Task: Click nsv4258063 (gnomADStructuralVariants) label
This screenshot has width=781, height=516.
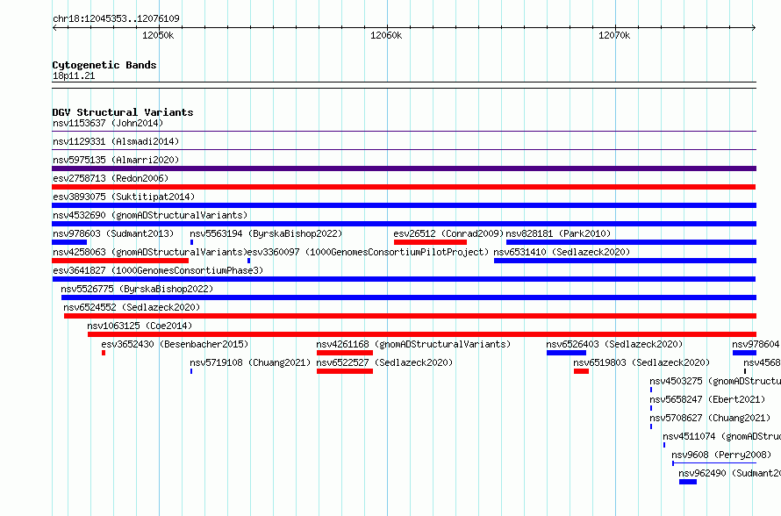Action: coord(150,252)
